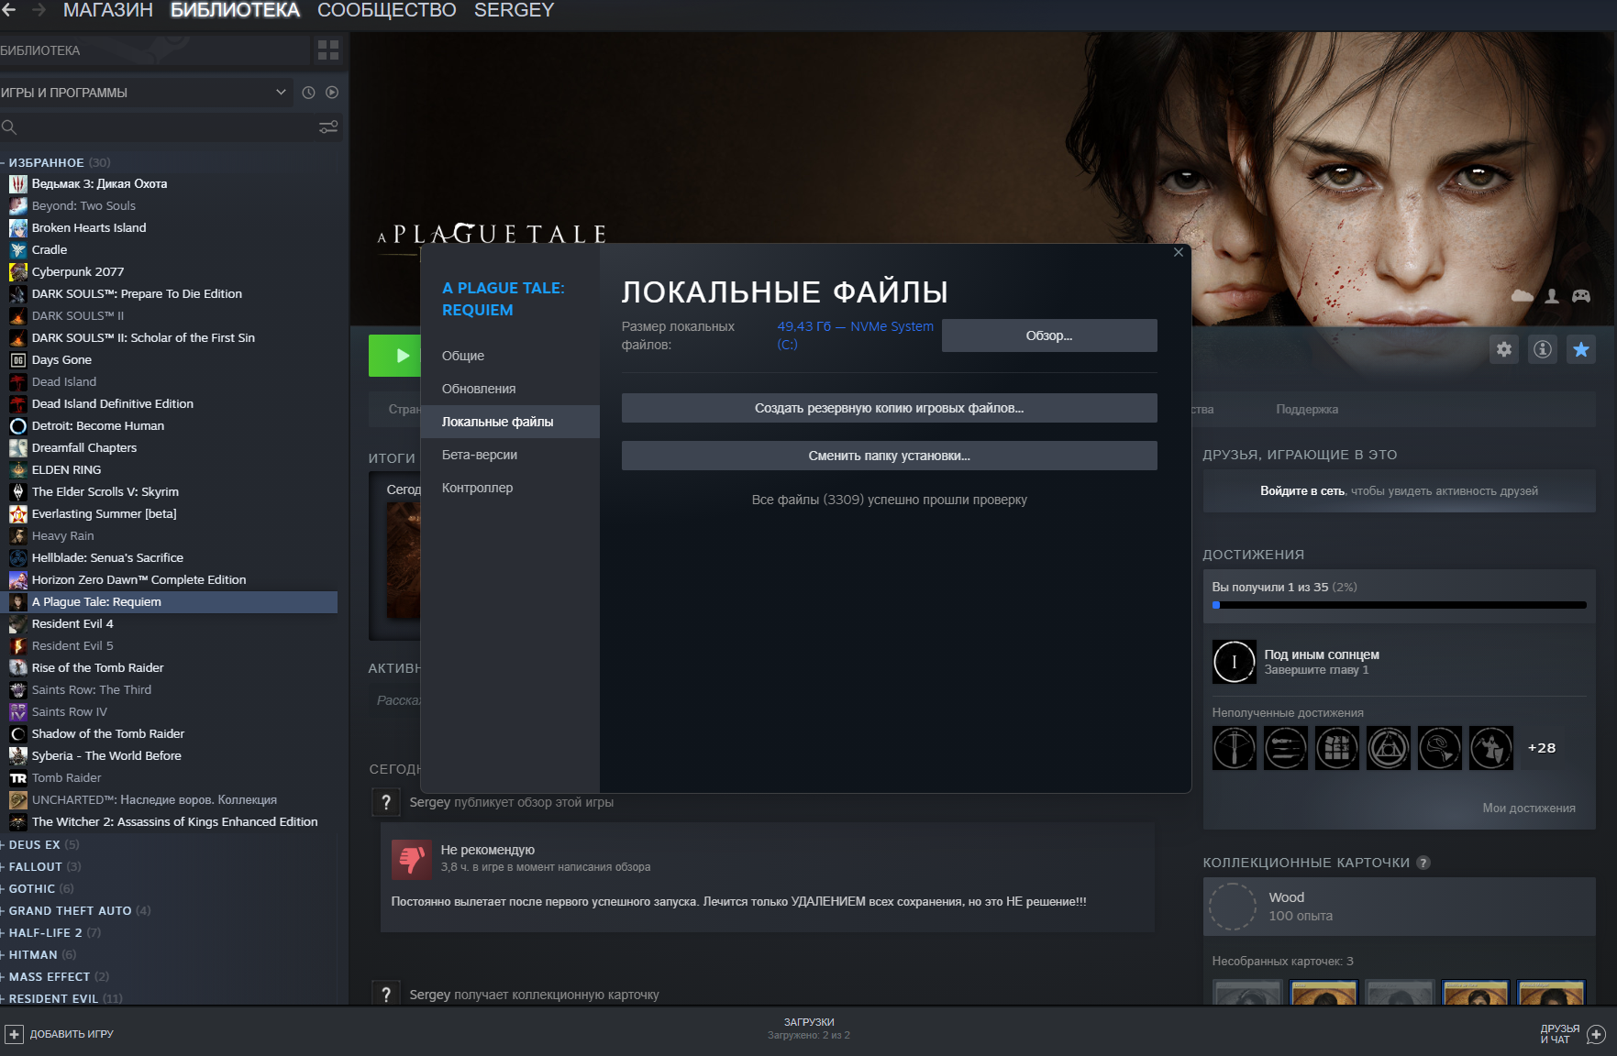Open the 'Поддержка' game page tab

point(1307,410)
